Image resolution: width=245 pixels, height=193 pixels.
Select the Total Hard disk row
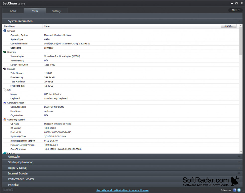pos(121,82)
